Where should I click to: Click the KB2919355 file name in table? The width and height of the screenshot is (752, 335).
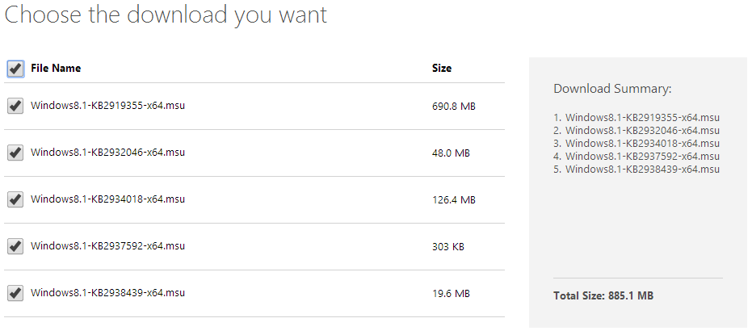(108, 105)
